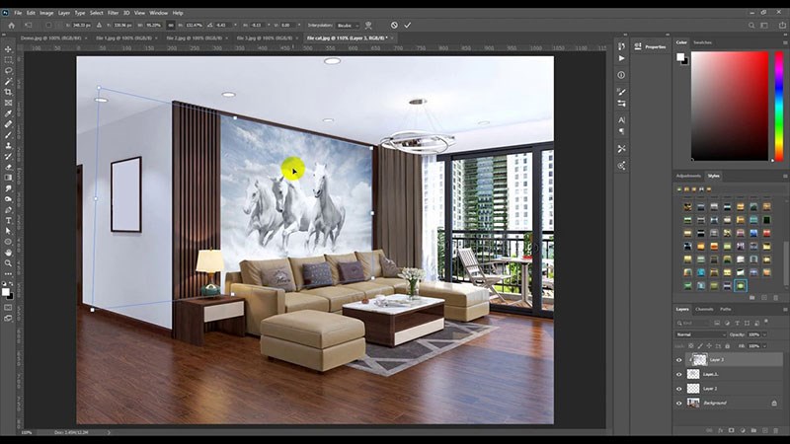Select the Pen tool
Image resolution: width=790 pixels, height=444 pixels.
pyautogui.click(x=8, y=209)
